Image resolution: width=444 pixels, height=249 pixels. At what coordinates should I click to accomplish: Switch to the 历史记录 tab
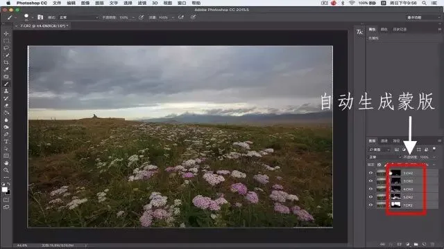400,29
